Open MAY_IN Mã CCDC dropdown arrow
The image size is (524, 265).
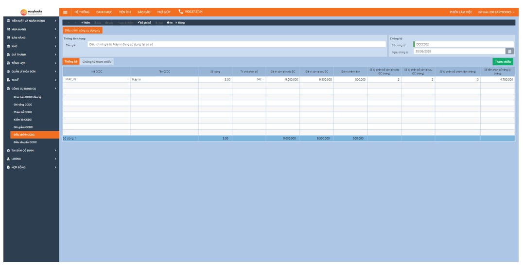[128, 80]
